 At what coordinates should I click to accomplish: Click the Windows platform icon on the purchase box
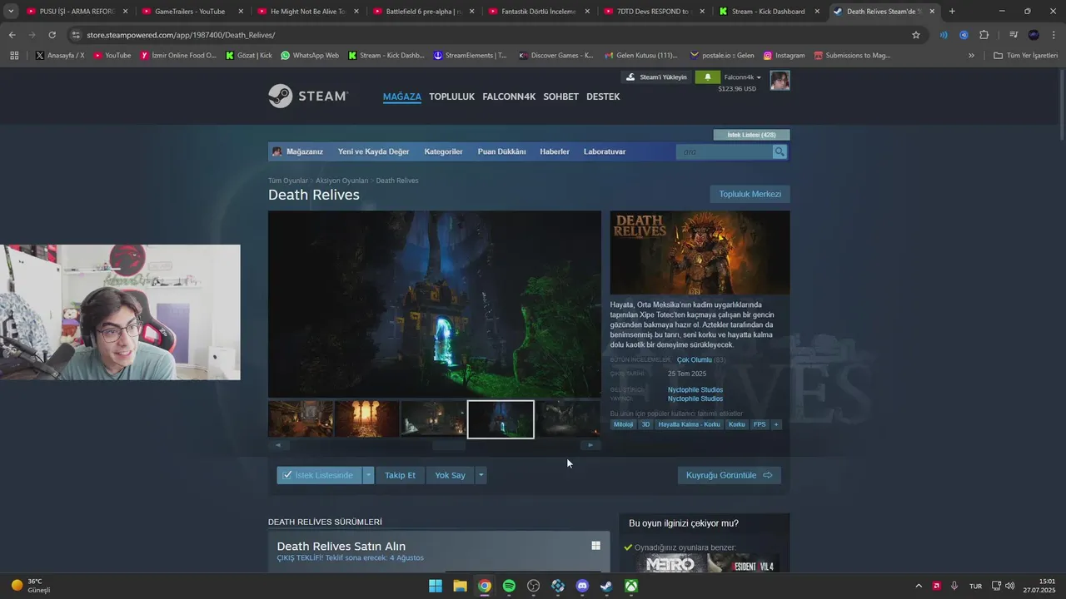click(x=595, y=546)
